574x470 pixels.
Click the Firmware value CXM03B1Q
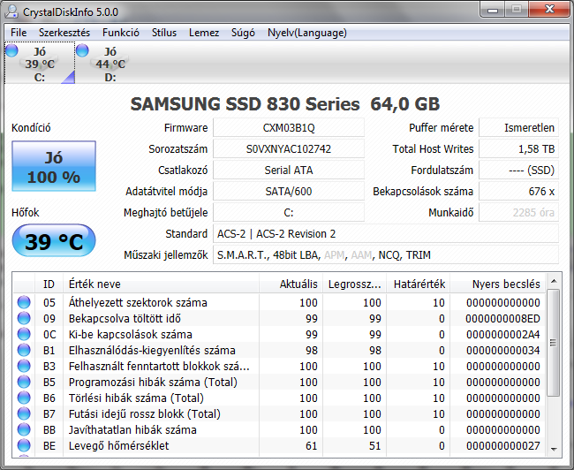click(289, 128)
